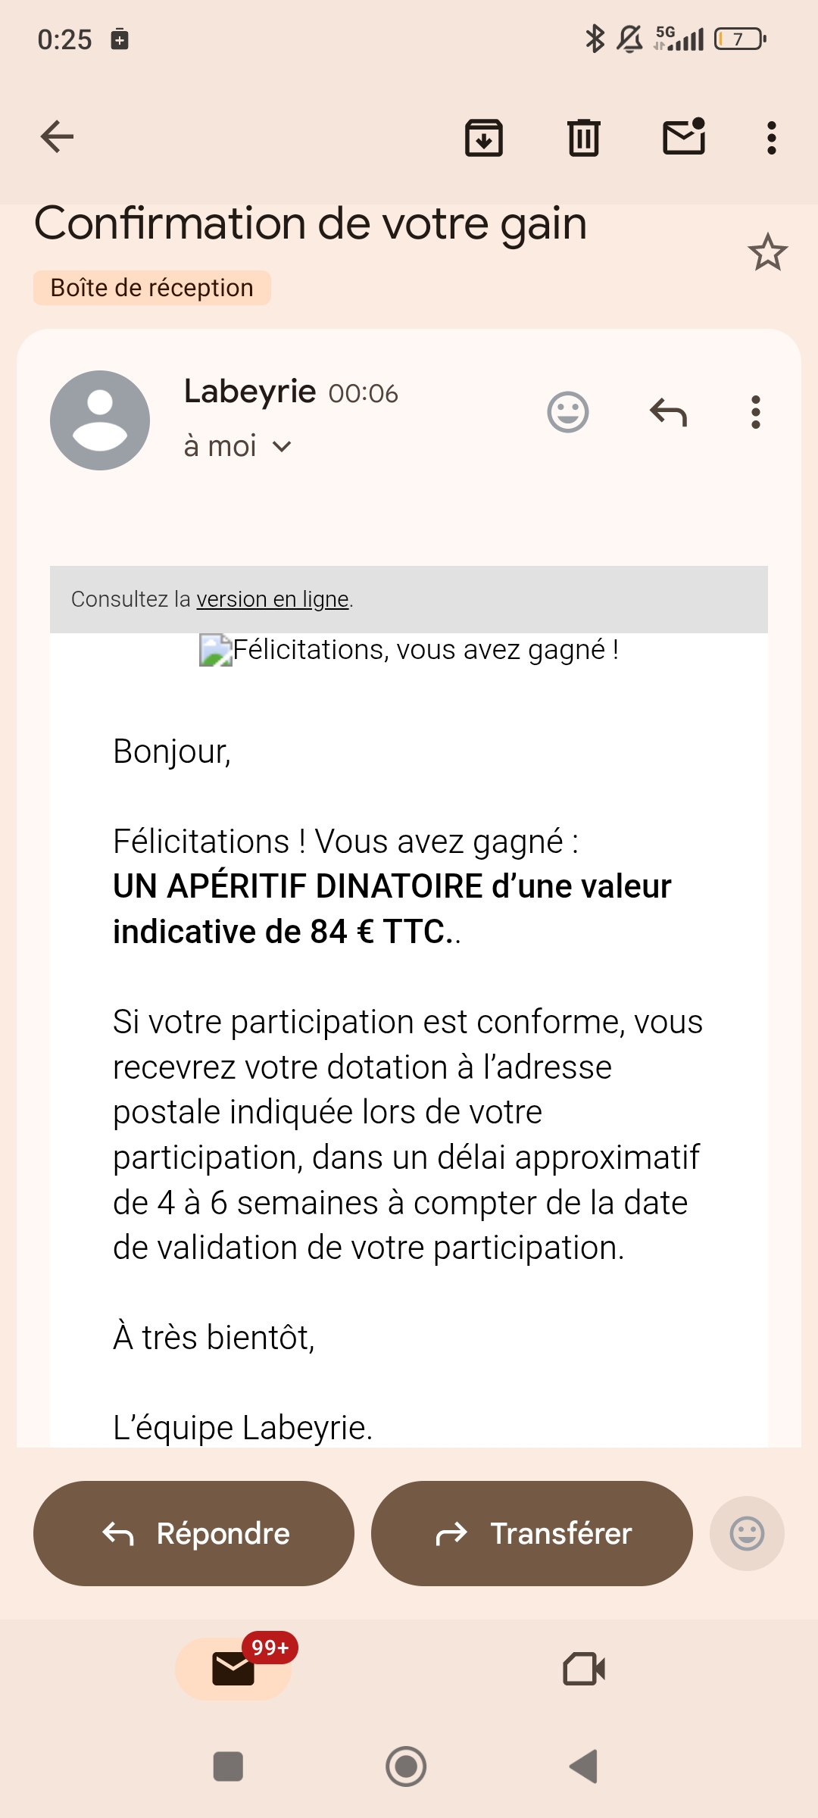Go back to the inbox list

pos(57,137)
